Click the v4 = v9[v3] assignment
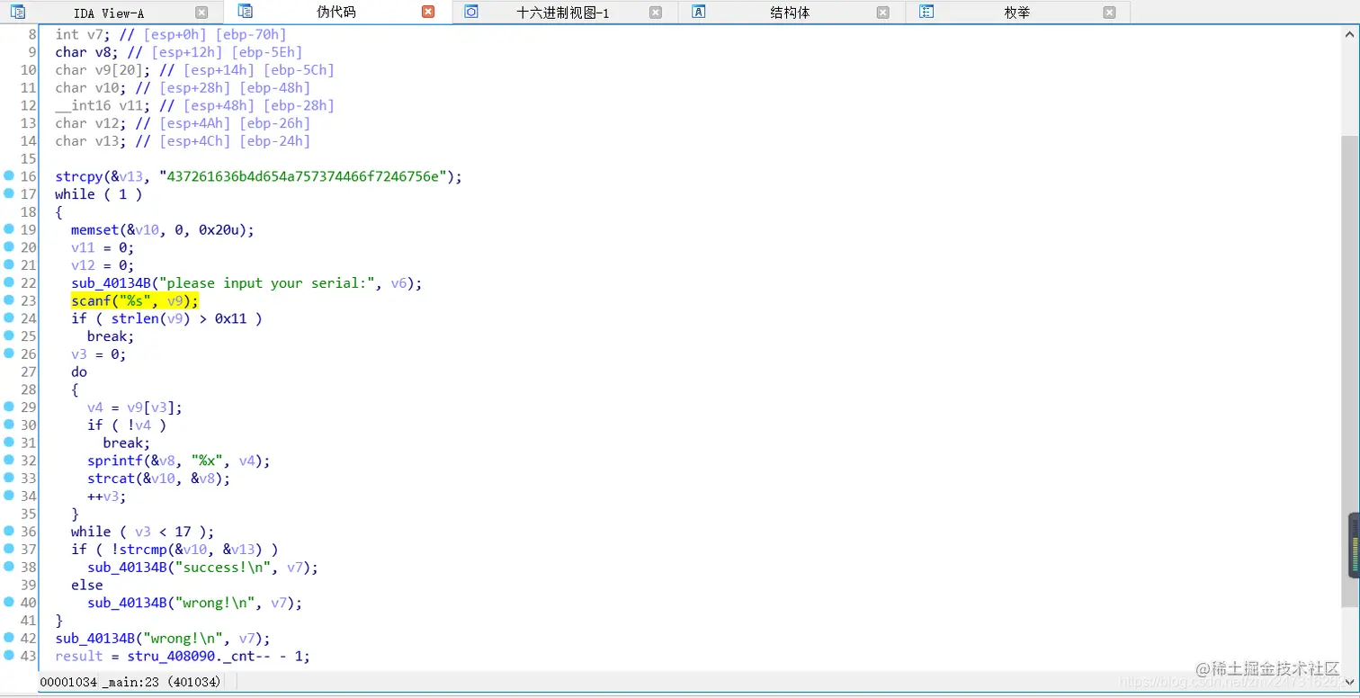Viewport: 1360px width, 698px height. coord(135,407)
